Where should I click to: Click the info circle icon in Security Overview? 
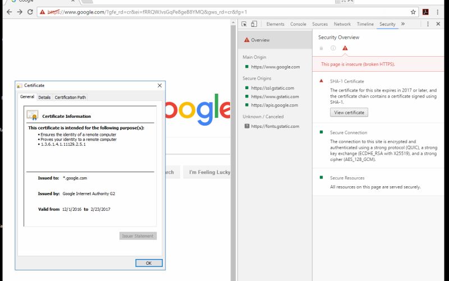pyautogui.click(x=333, y=48)
